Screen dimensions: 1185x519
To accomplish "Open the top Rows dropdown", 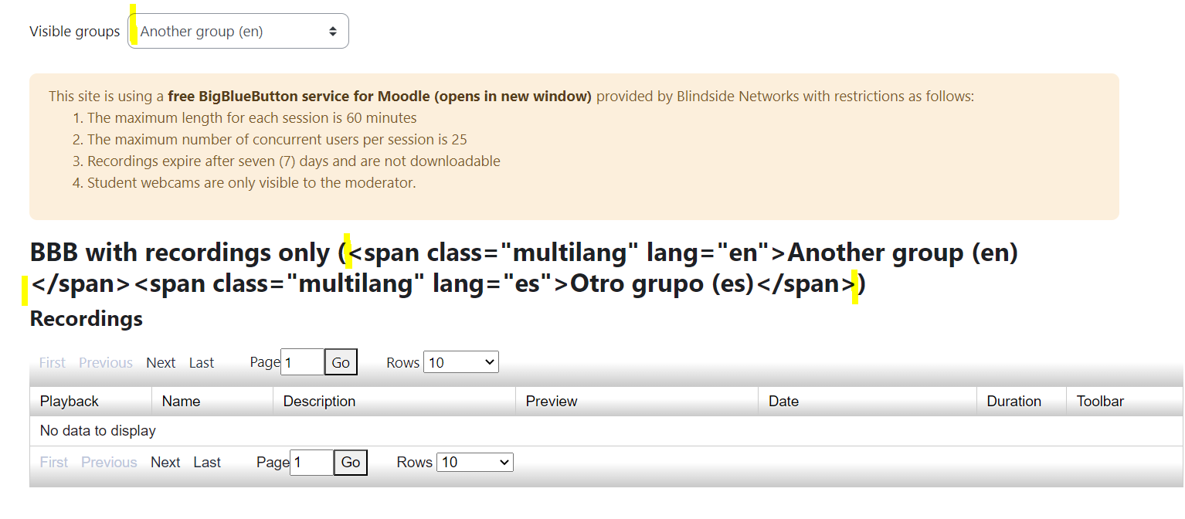I will [461, 362].
